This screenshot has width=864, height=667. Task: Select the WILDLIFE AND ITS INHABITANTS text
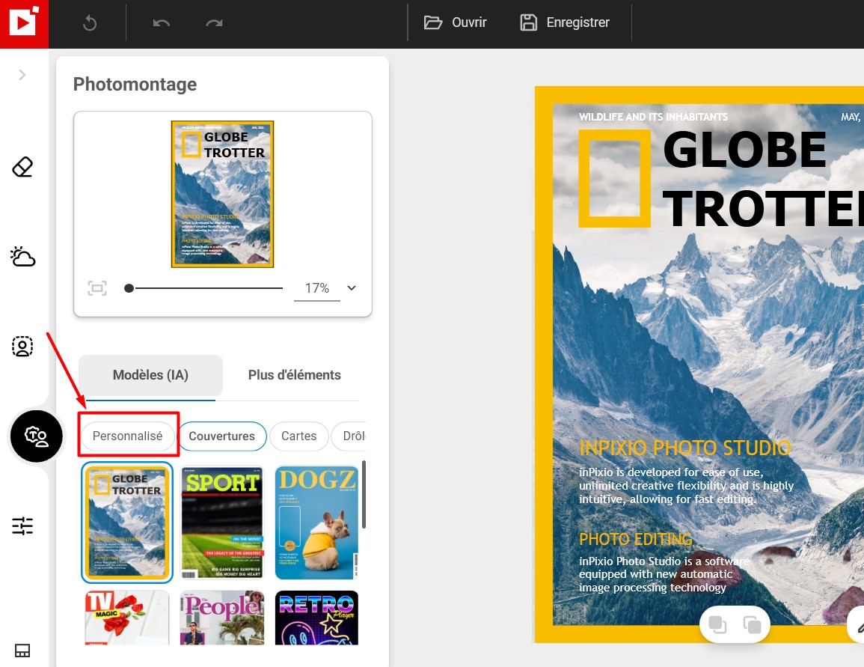[654, 117]
